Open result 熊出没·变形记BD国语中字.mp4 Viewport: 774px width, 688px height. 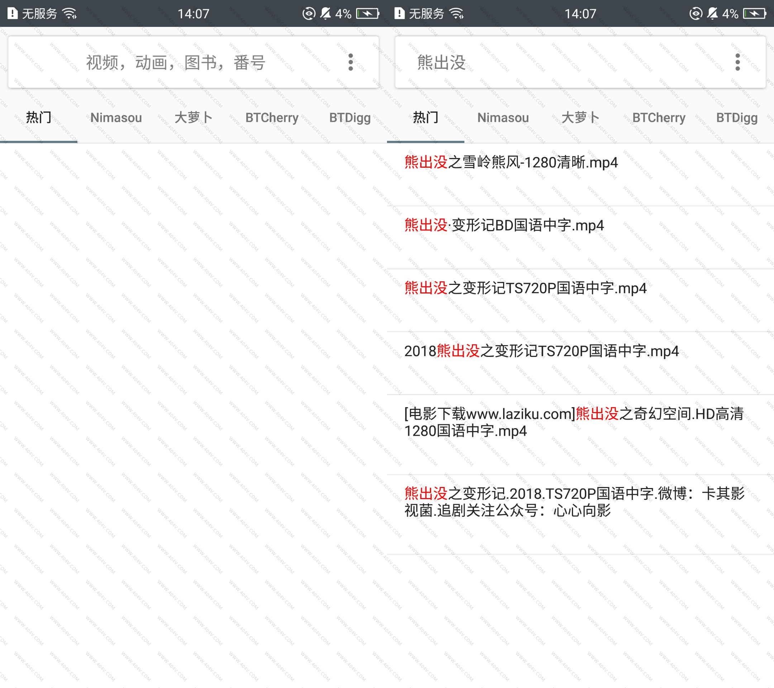(503, 225)
